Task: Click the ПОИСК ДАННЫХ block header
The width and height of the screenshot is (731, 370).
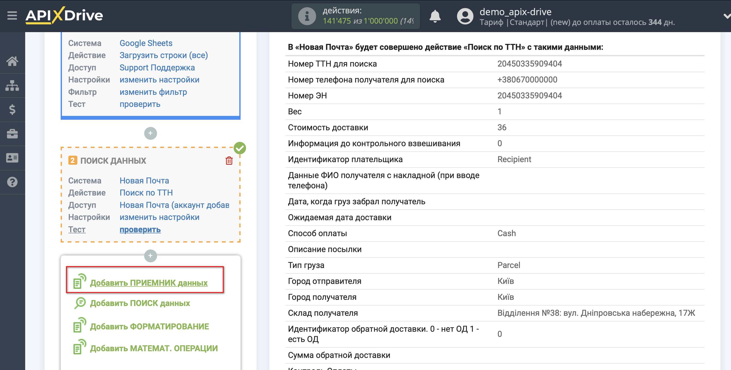Action: point(113,161)
